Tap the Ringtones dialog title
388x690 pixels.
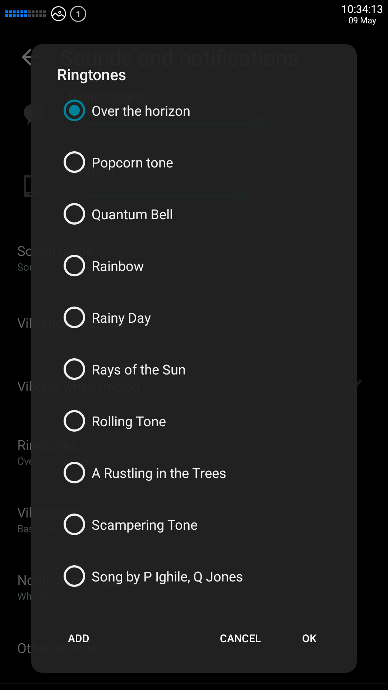pyautogui.click(x=92, y=75)
